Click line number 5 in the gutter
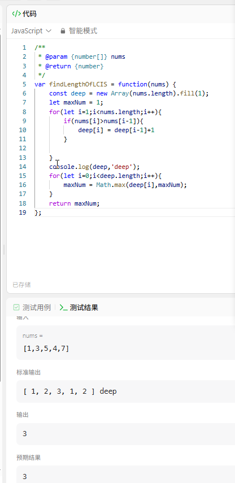Viewport: 235px width, 483px height. coord(24,84)
